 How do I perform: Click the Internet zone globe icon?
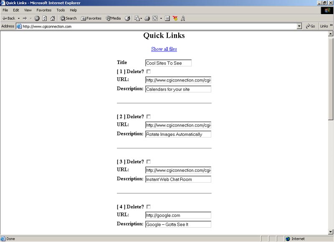pyautogui.click(x=288, y=239)
